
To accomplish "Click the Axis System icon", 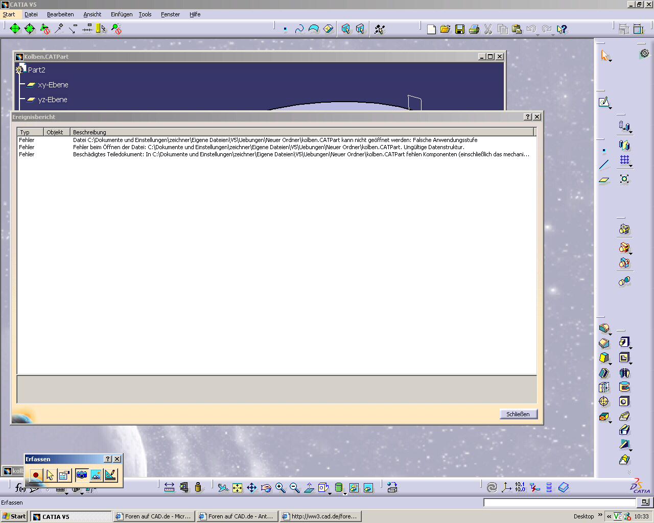I will (506, 487).
